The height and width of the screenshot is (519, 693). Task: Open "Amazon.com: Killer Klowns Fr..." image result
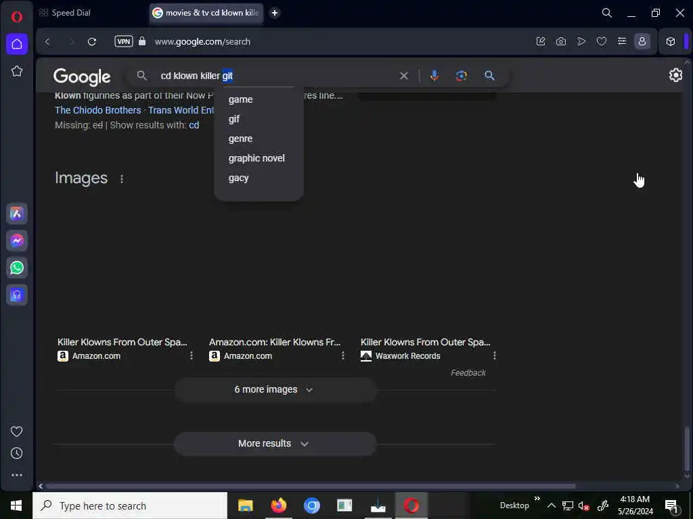pos(275,342)
